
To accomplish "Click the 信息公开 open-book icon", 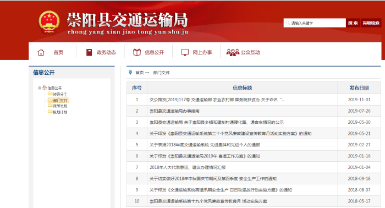I will click(137, 52).
